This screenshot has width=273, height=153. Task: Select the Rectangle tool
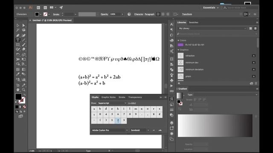18,45
